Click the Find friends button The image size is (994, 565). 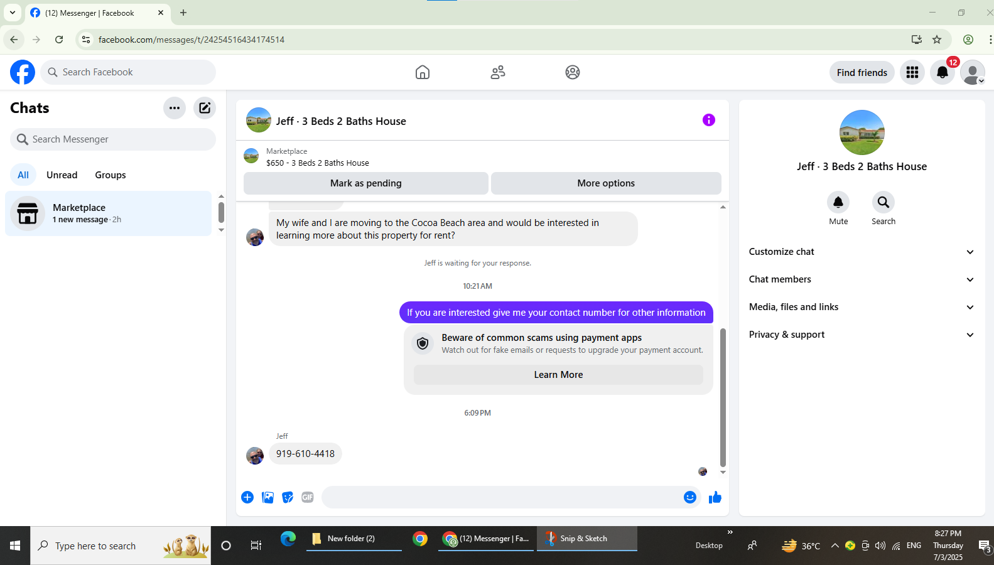862,72
